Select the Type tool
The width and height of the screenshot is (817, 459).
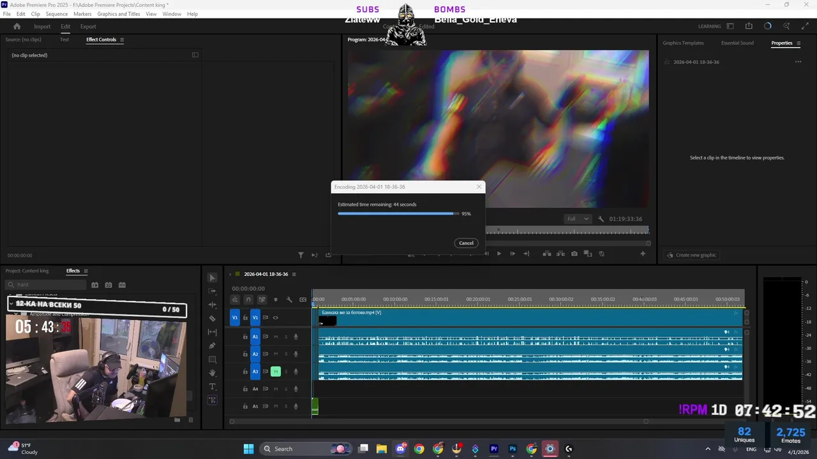coord(213,387)
